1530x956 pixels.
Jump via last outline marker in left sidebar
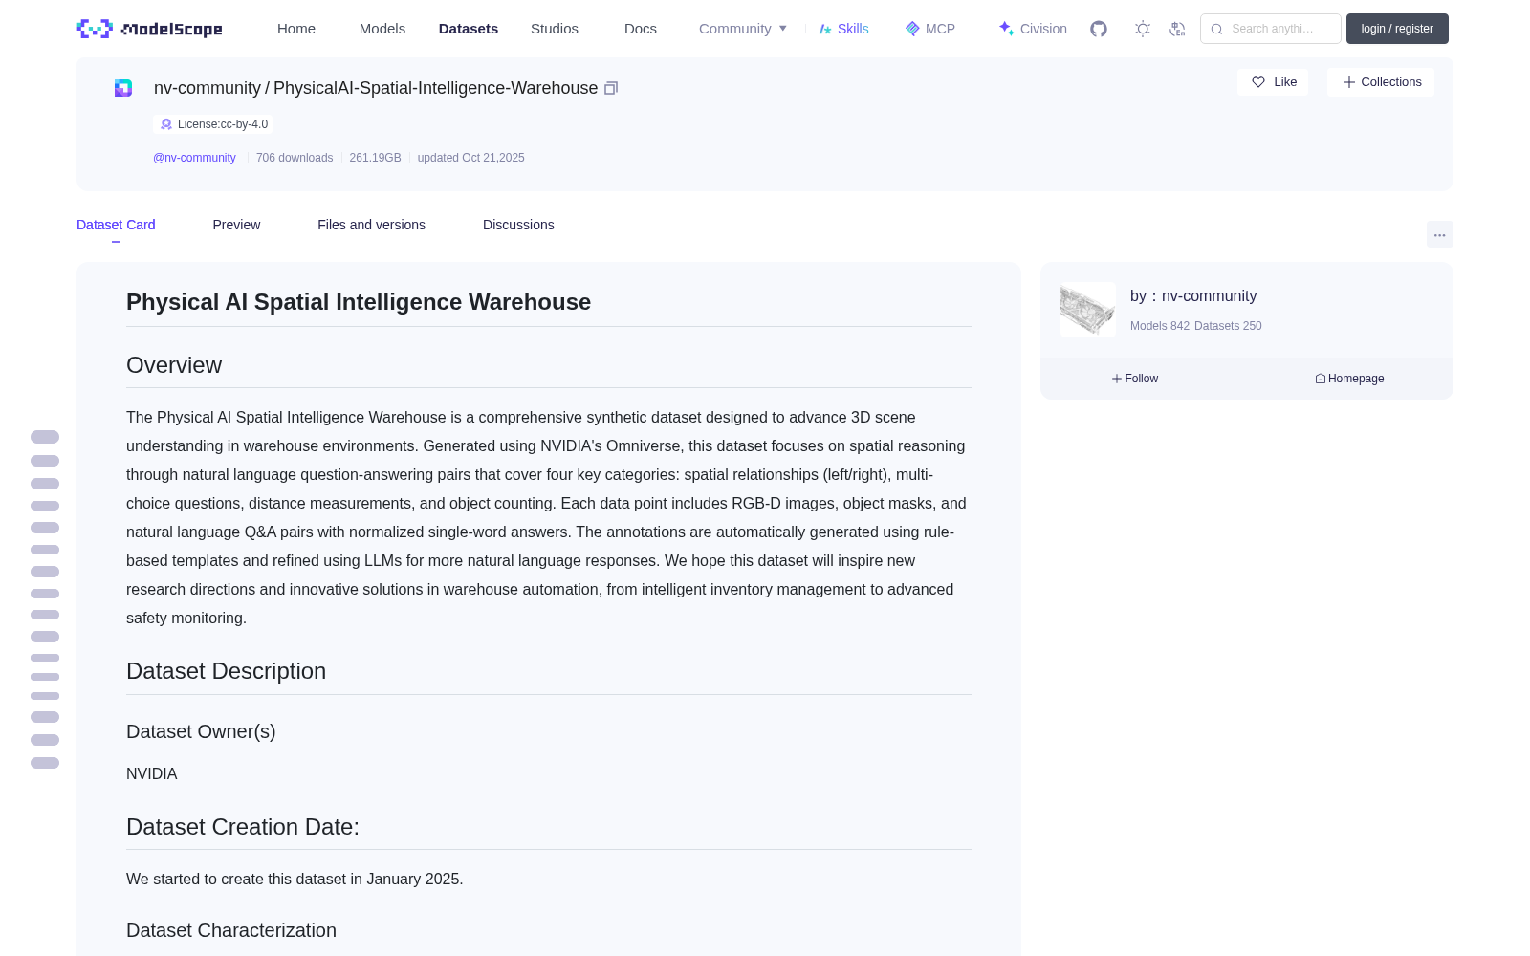click(x=45, y=763)
